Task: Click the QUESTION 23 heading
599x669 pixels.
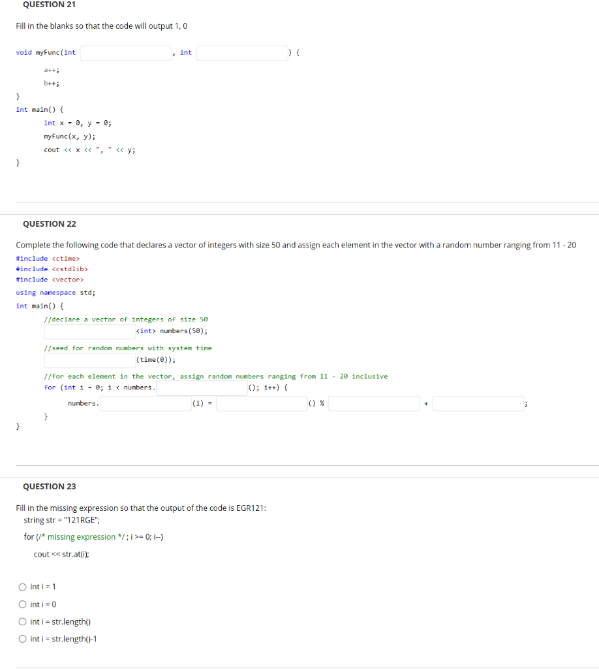Action: pos(49,486)
